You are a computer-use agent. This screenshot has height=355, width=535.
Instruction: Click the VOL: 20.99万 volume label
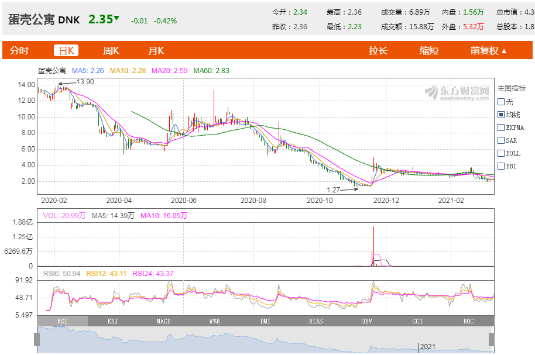tap(64, 216)
